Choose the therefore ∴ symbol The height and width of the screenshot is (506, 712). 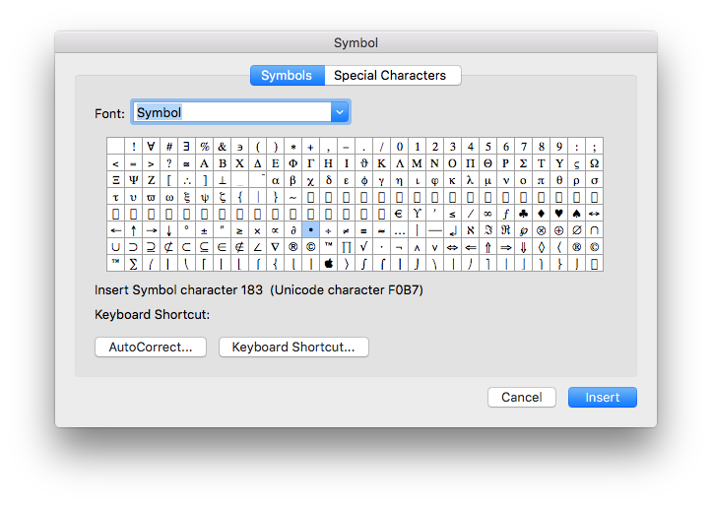pyautogui.click(x=187, y=180)
